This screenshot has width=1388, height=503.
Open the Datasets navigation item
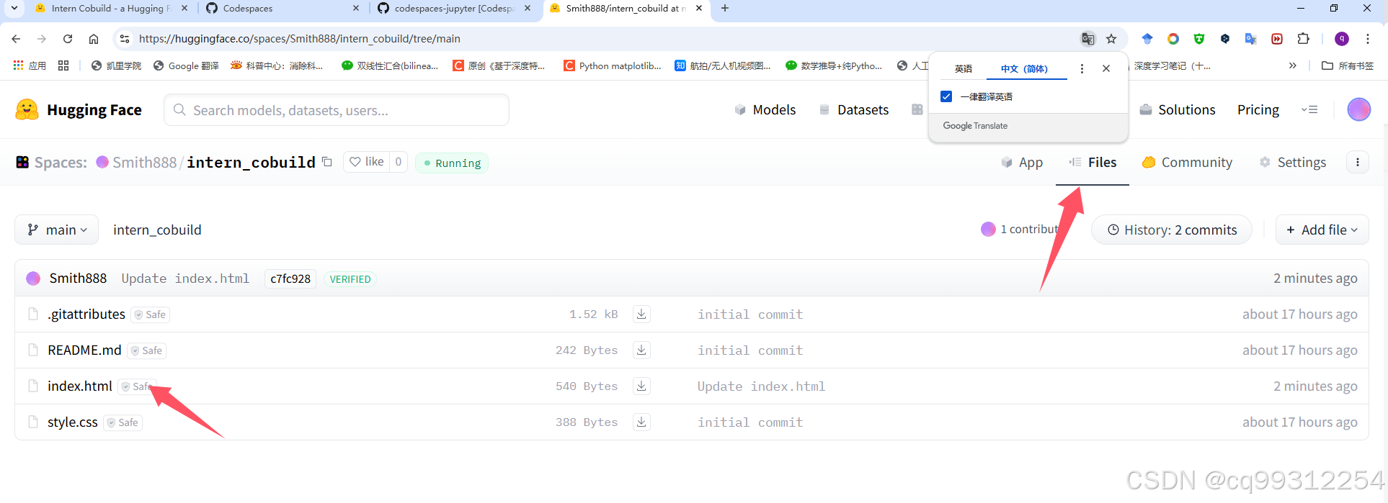[x=854, y=109]
